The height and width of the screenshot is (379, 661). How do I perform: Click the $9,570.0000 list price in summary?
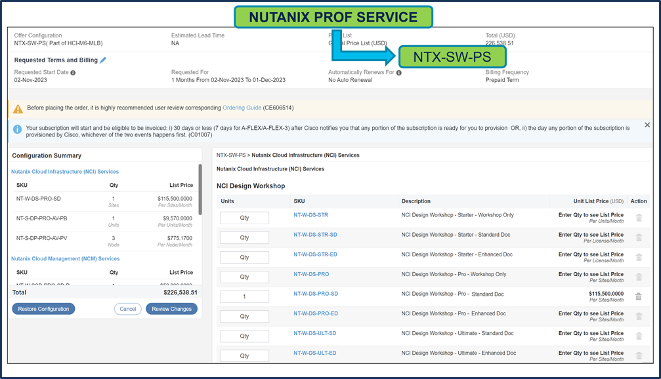[177, 218]
